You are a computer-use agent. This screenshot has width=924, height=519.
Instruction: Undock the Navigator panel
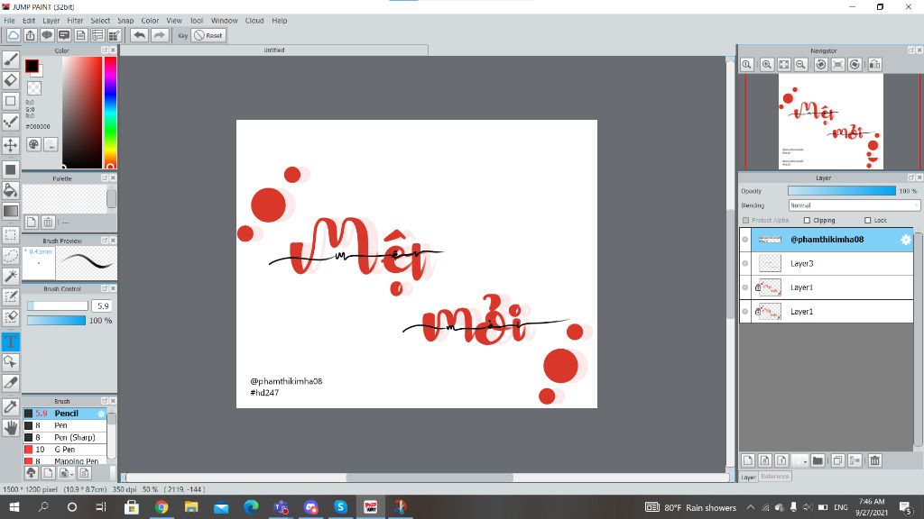911,50
